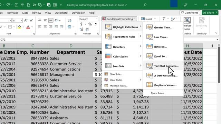The width and height of the screenshot is (221, 124).
Task: Select Equal To rule
Action: tap(163, 56)
